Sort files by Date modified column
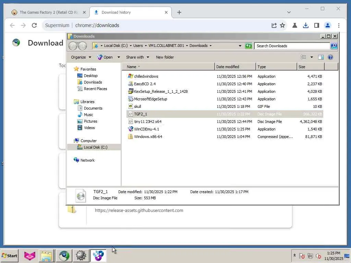This screenshot has height=263, width=351. point(235,67)
